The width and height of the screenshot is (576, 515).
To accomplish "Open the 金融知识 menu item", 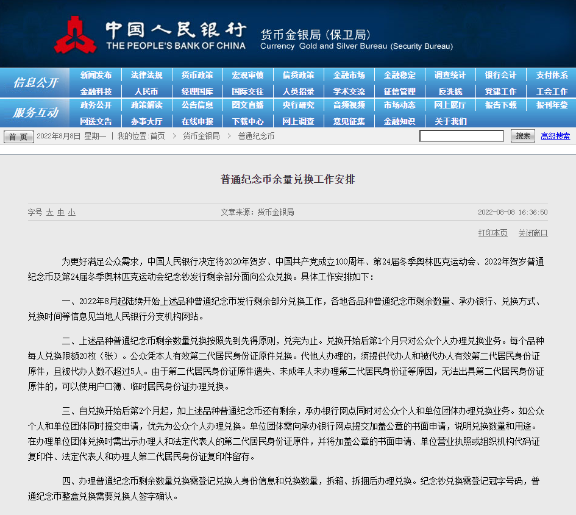I will point(400,121).
